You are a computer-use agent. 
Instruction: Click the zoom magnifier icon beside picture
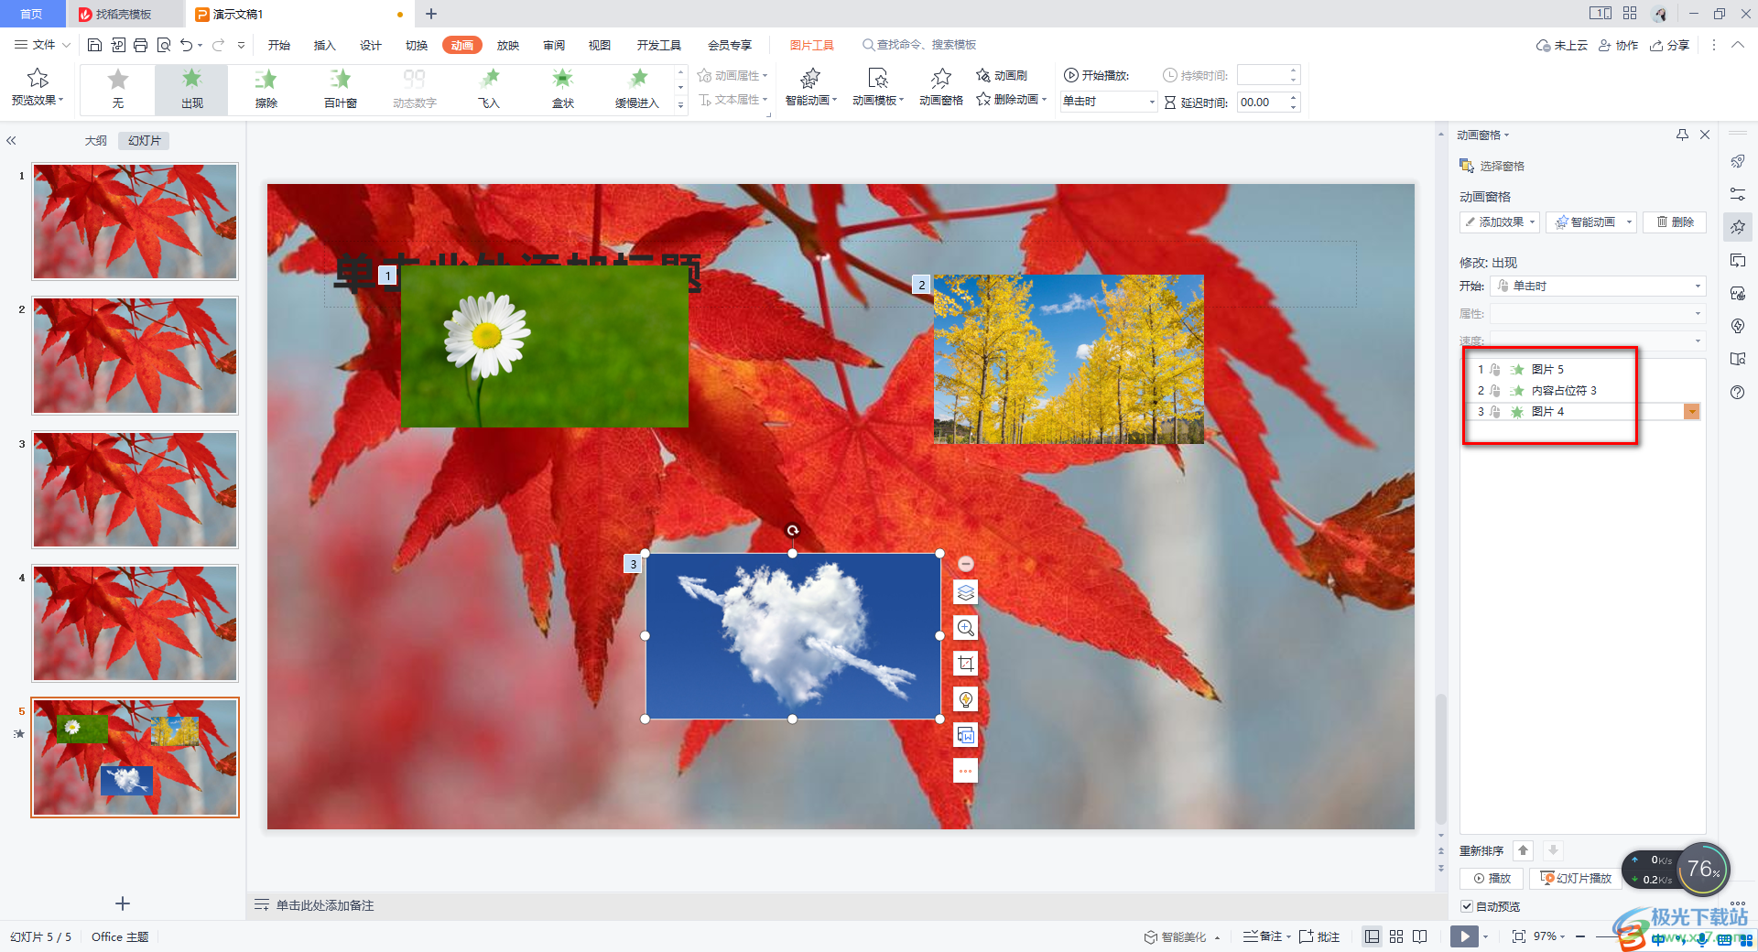pyautogui.click(x=965, y=628)
